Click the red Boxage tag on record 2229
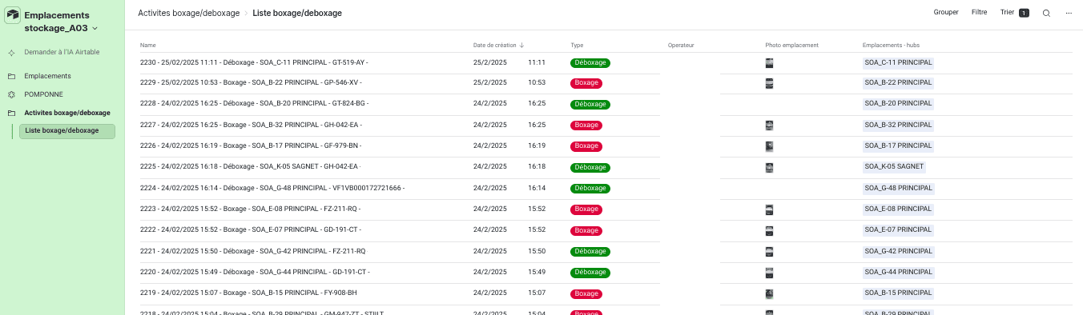Screen dimensions: 1083x315 point(586,83)
